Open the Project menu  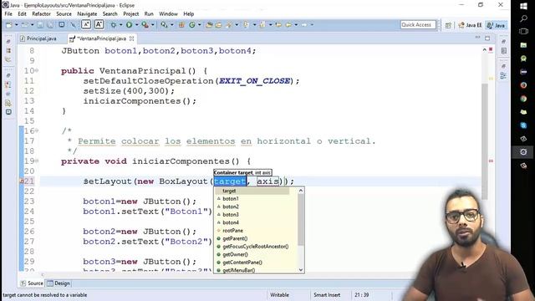click(x=130, y=14)
